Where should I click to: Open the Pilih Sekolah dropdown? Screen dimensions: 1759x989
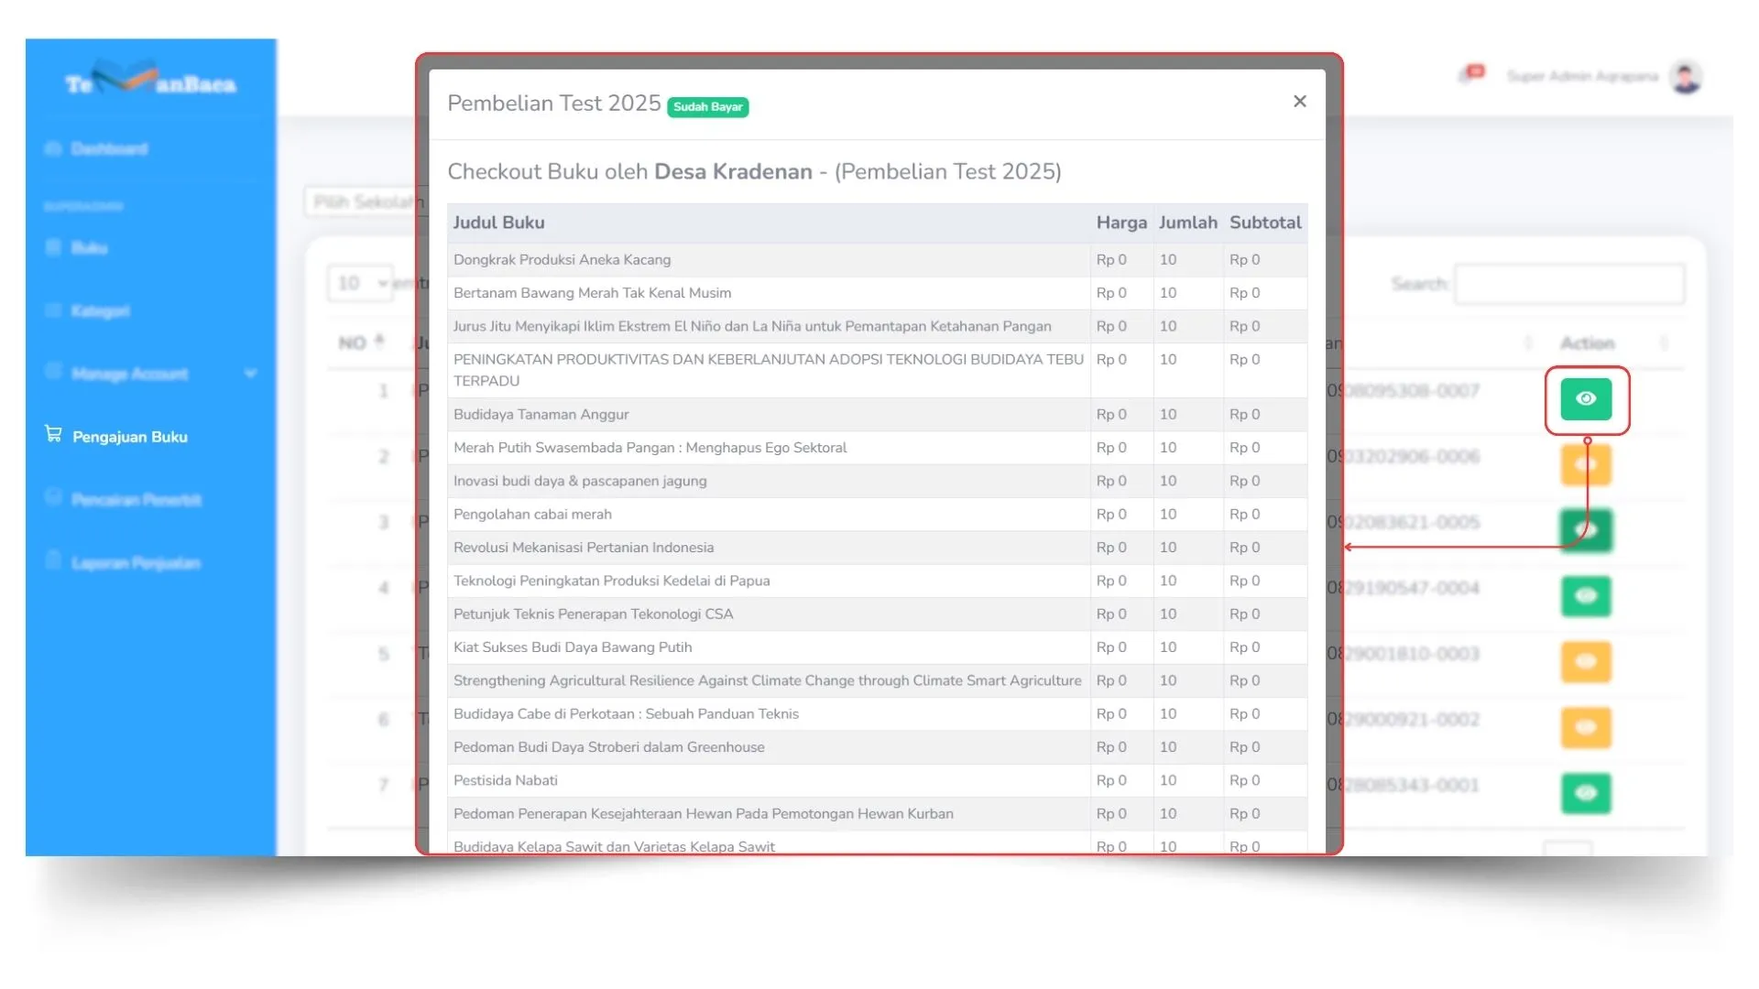pos(362,201)
